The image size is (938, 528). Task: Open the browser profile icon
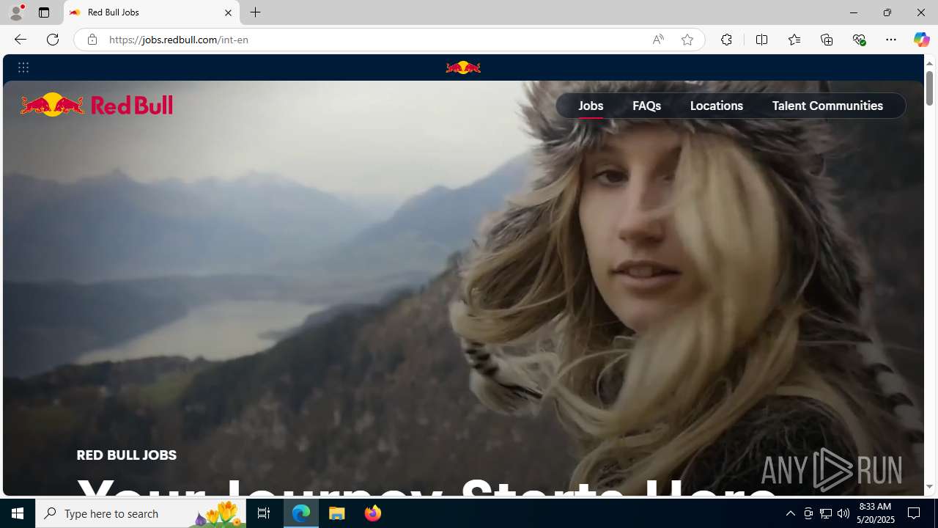pyautogui.click(x=16, y=12)
